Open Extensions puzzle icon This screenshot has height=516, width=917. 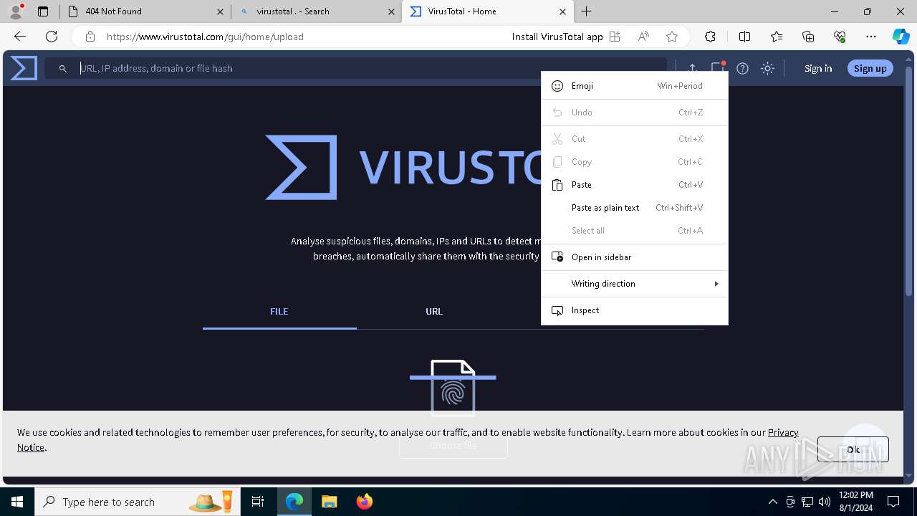(x=710, y=37)
